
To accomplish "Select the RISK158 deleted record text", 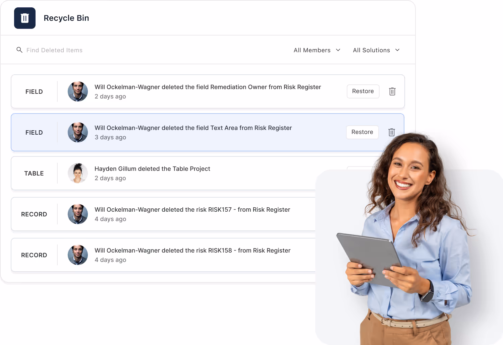I will tap(192, 251).
